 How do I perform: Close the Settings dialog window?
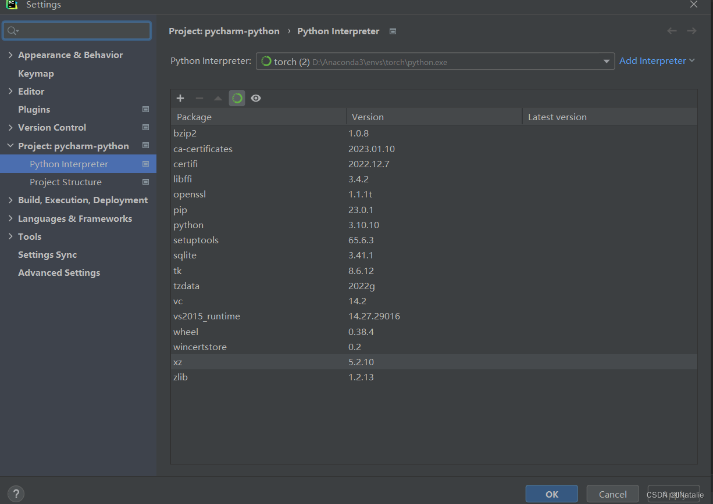(x=693, y=5)
